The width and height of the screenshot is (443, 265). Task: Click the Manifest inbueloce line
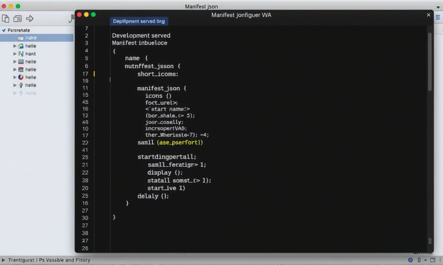pyautogui.click(x=140, y=43)
